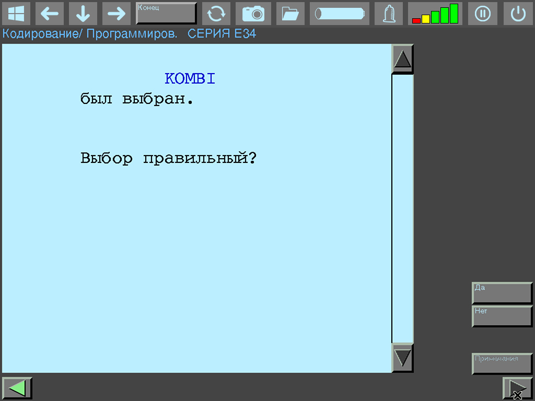Pause the session with the pause icon
This screenshot has width=535, height=401.
[482, 14]
